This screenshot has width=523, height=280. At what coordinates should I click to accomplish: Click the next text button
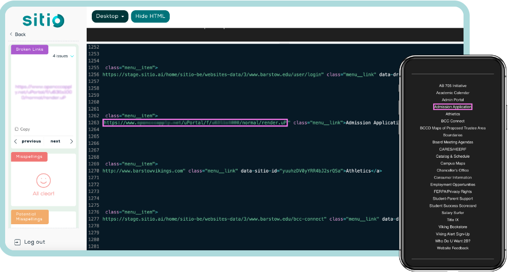[x=55, y=141]
